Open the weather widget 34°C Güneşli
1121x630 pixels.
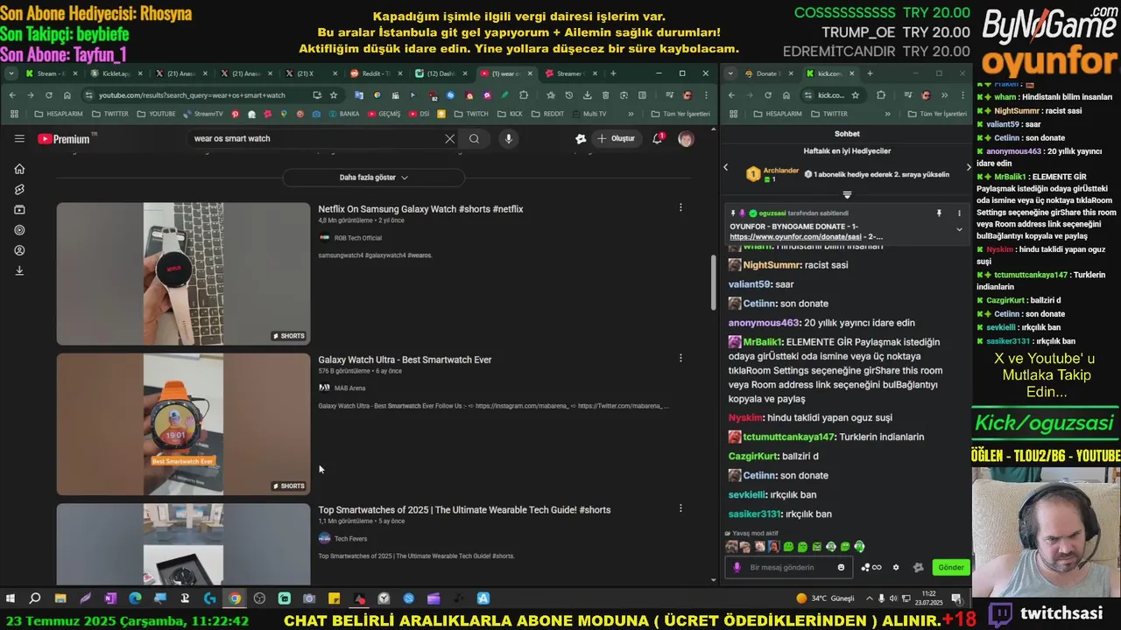(825, 598)
